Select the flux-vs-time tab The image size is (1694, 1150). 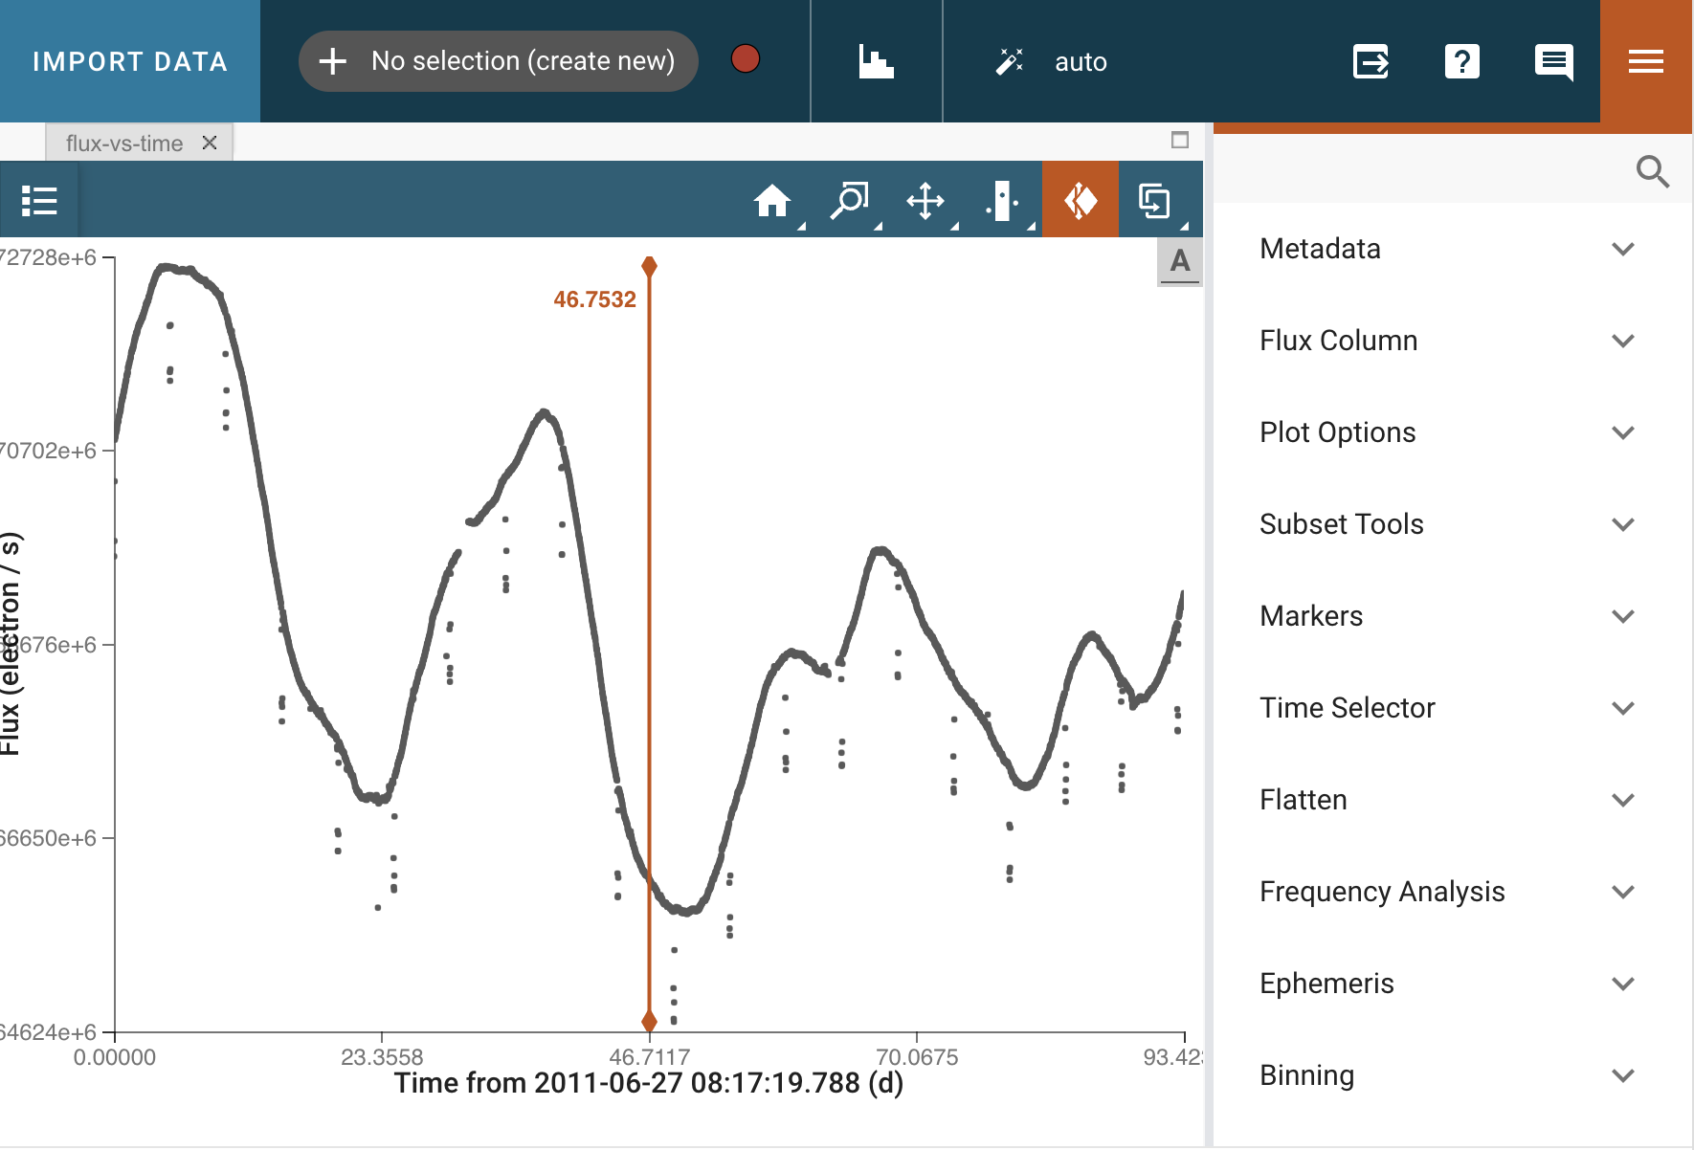click(x=123, y=144)
